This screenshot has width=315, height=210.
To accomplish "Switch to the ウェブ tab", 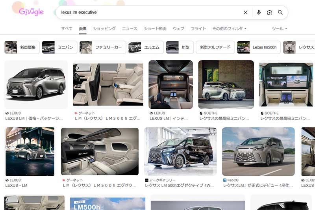I will point(178,28).
